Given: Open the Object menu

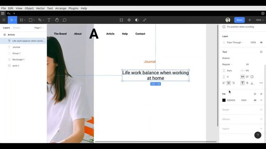Looking at the screenshot, I should point(29,8).
